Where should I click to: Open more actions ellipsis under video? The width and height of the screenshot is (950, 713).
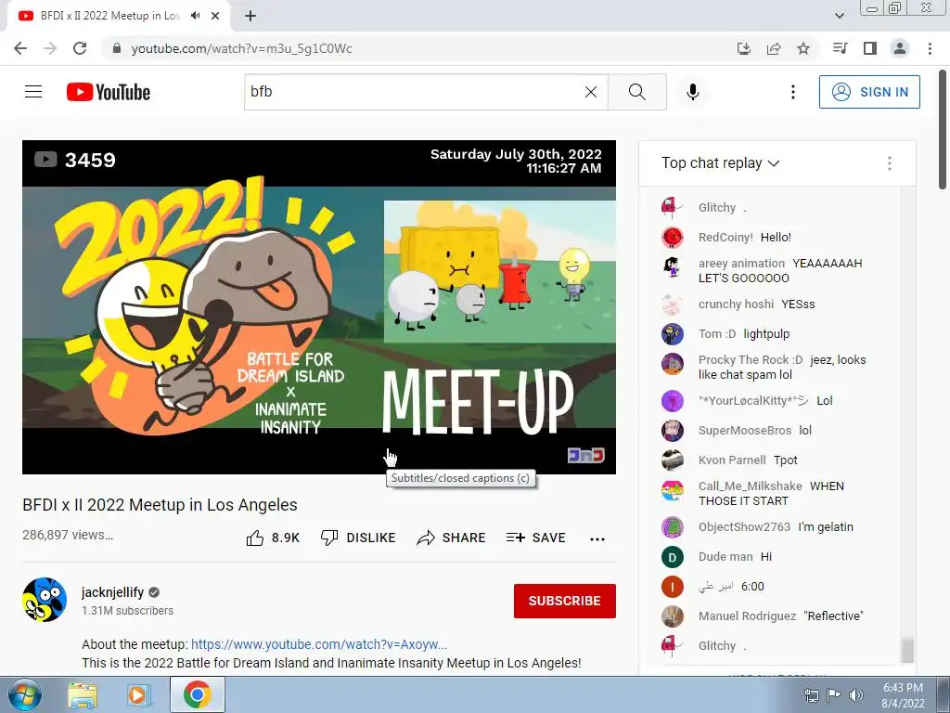597,538
